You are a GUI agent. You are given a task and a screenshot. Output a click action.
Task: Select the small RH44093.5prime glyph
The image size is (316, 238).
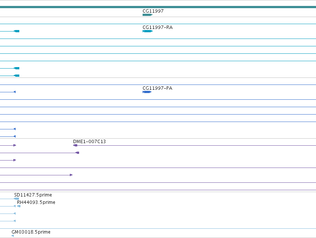tap(19, 206)
